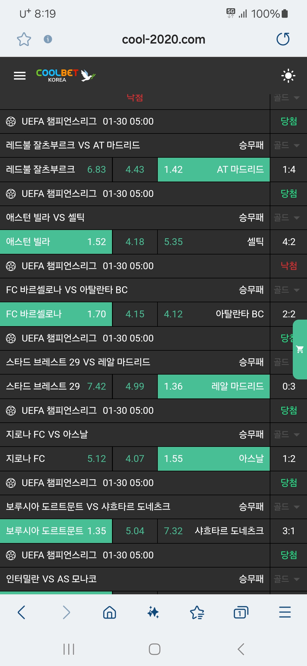The image size is (307, 666).
Task: Tap the cool-2020.com address bar
Action: [163, 39]
